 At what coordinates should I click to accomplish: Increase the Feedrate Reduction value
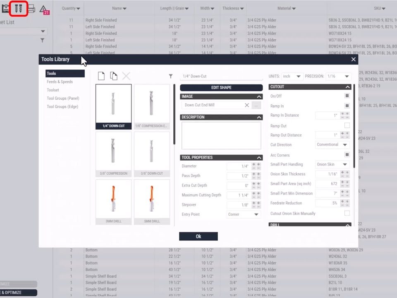(x=342, y=201)
